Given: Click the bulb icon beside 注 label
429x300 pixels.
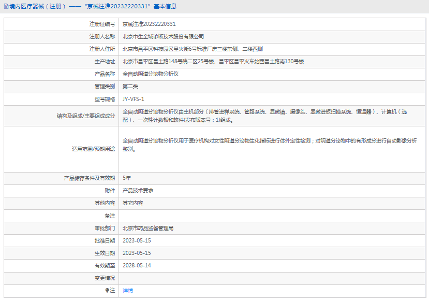Looking at the screenshot, I should (x=107, y=290).
